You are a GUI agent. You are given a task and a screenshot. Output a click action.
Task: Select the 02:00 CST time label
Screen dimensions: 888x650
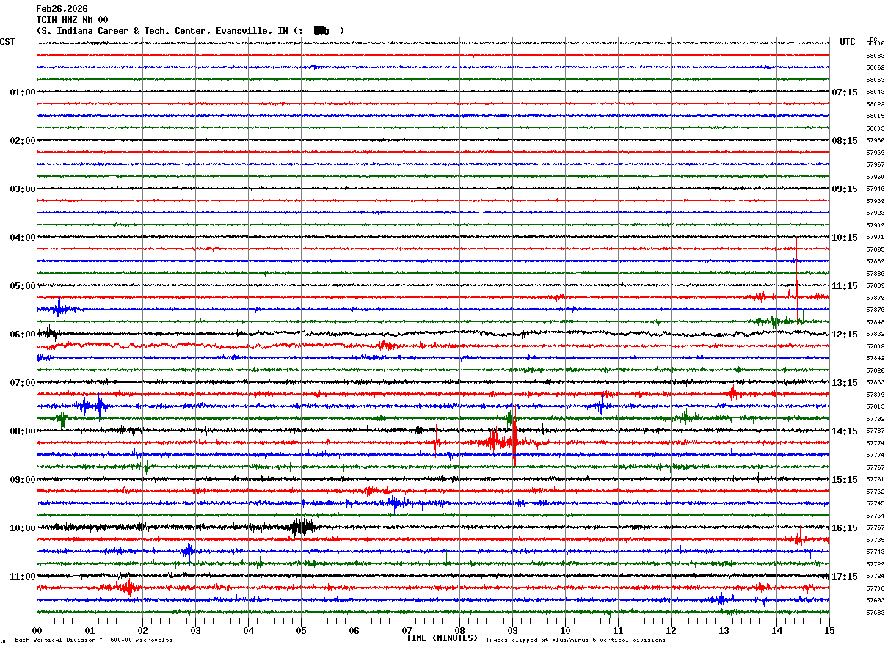pos(23,141)
